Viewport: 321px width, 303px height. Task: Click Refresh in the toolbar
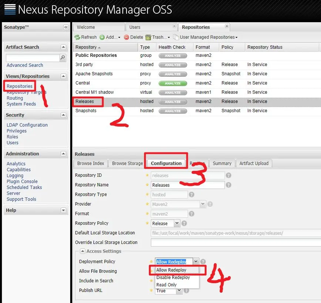pos(85,37)
